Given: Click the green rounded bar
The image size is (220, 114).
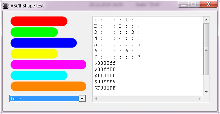Looking at the screenshot, I should click(x=34, y=32).
